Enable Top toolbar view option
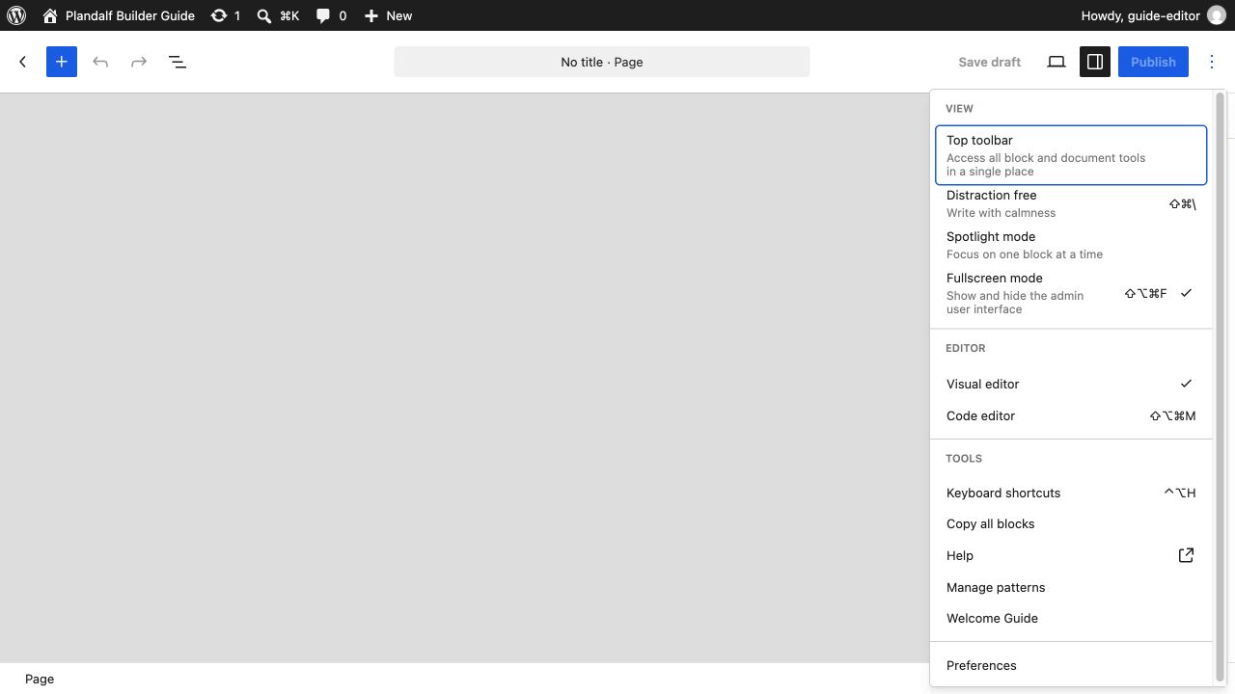This screenshot has width=1235, height=694. coord(1071,155)
